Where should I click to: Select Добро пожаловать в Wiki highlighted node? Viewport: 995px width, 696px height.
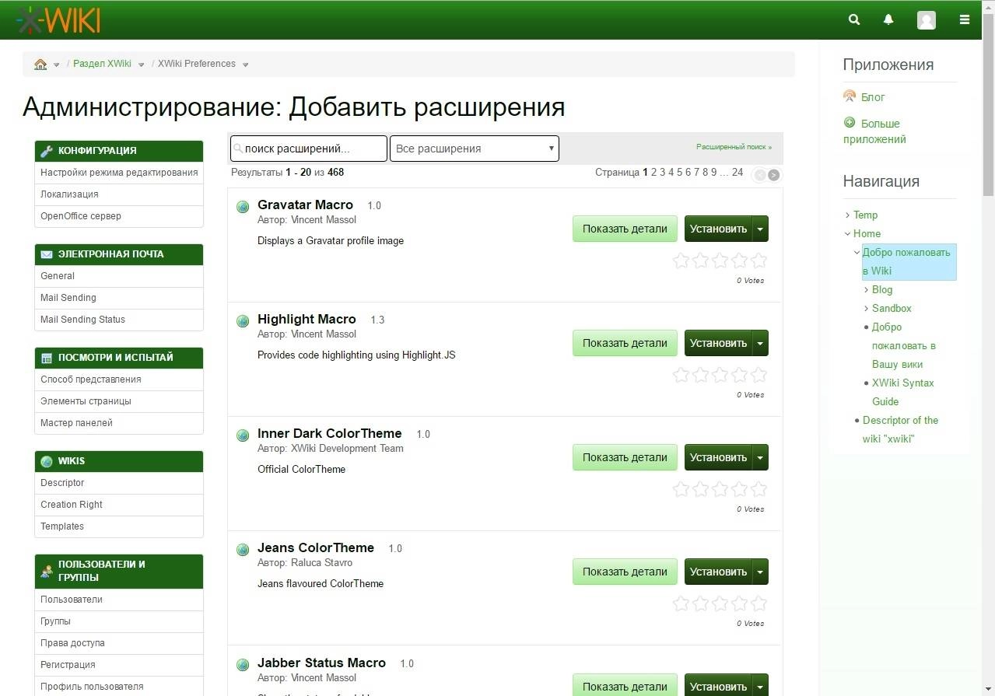909,262
